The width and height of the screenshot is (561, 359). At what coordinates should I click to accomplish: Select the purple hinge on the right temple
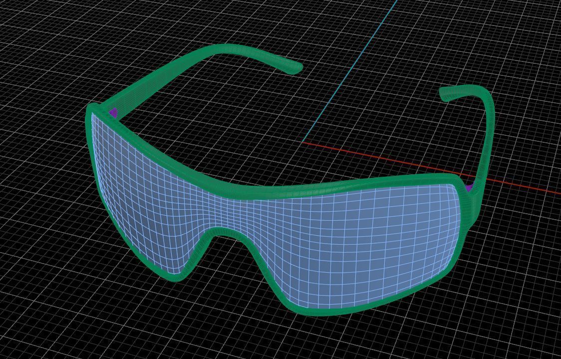(469, 187)
